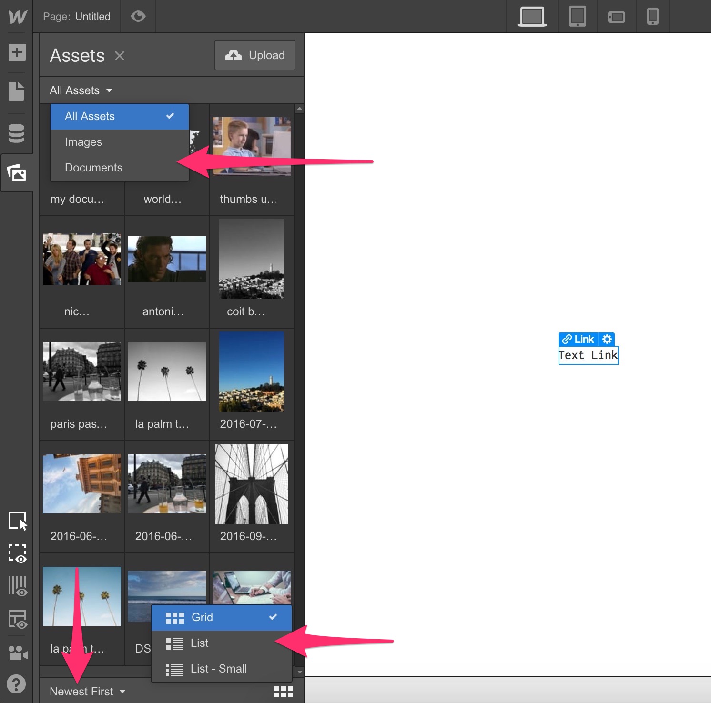Click the 'world...' asset label
This screenshot has width=711, height=703.
click(x=163, y=199)
